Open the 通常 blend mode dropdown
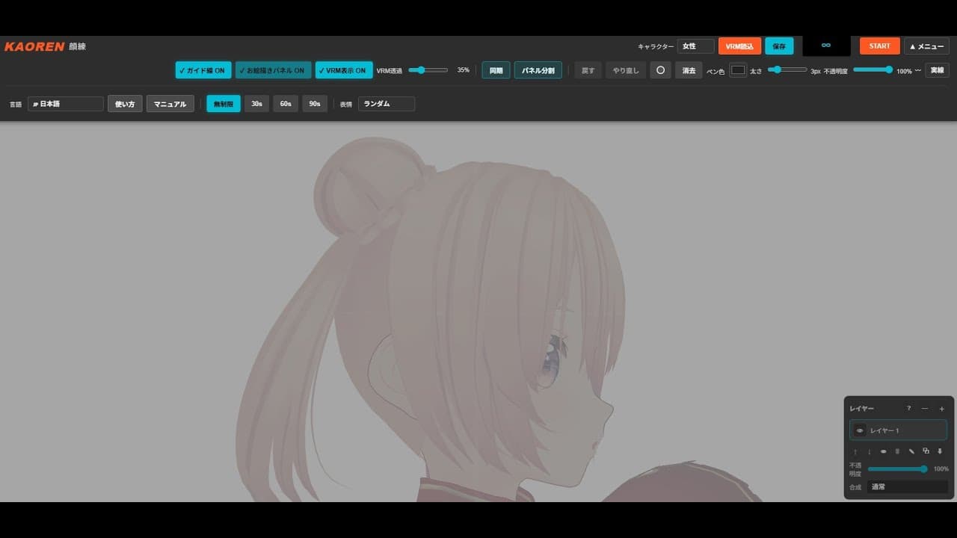The width and height of the screenshot is (957, 538). [907, 486]
